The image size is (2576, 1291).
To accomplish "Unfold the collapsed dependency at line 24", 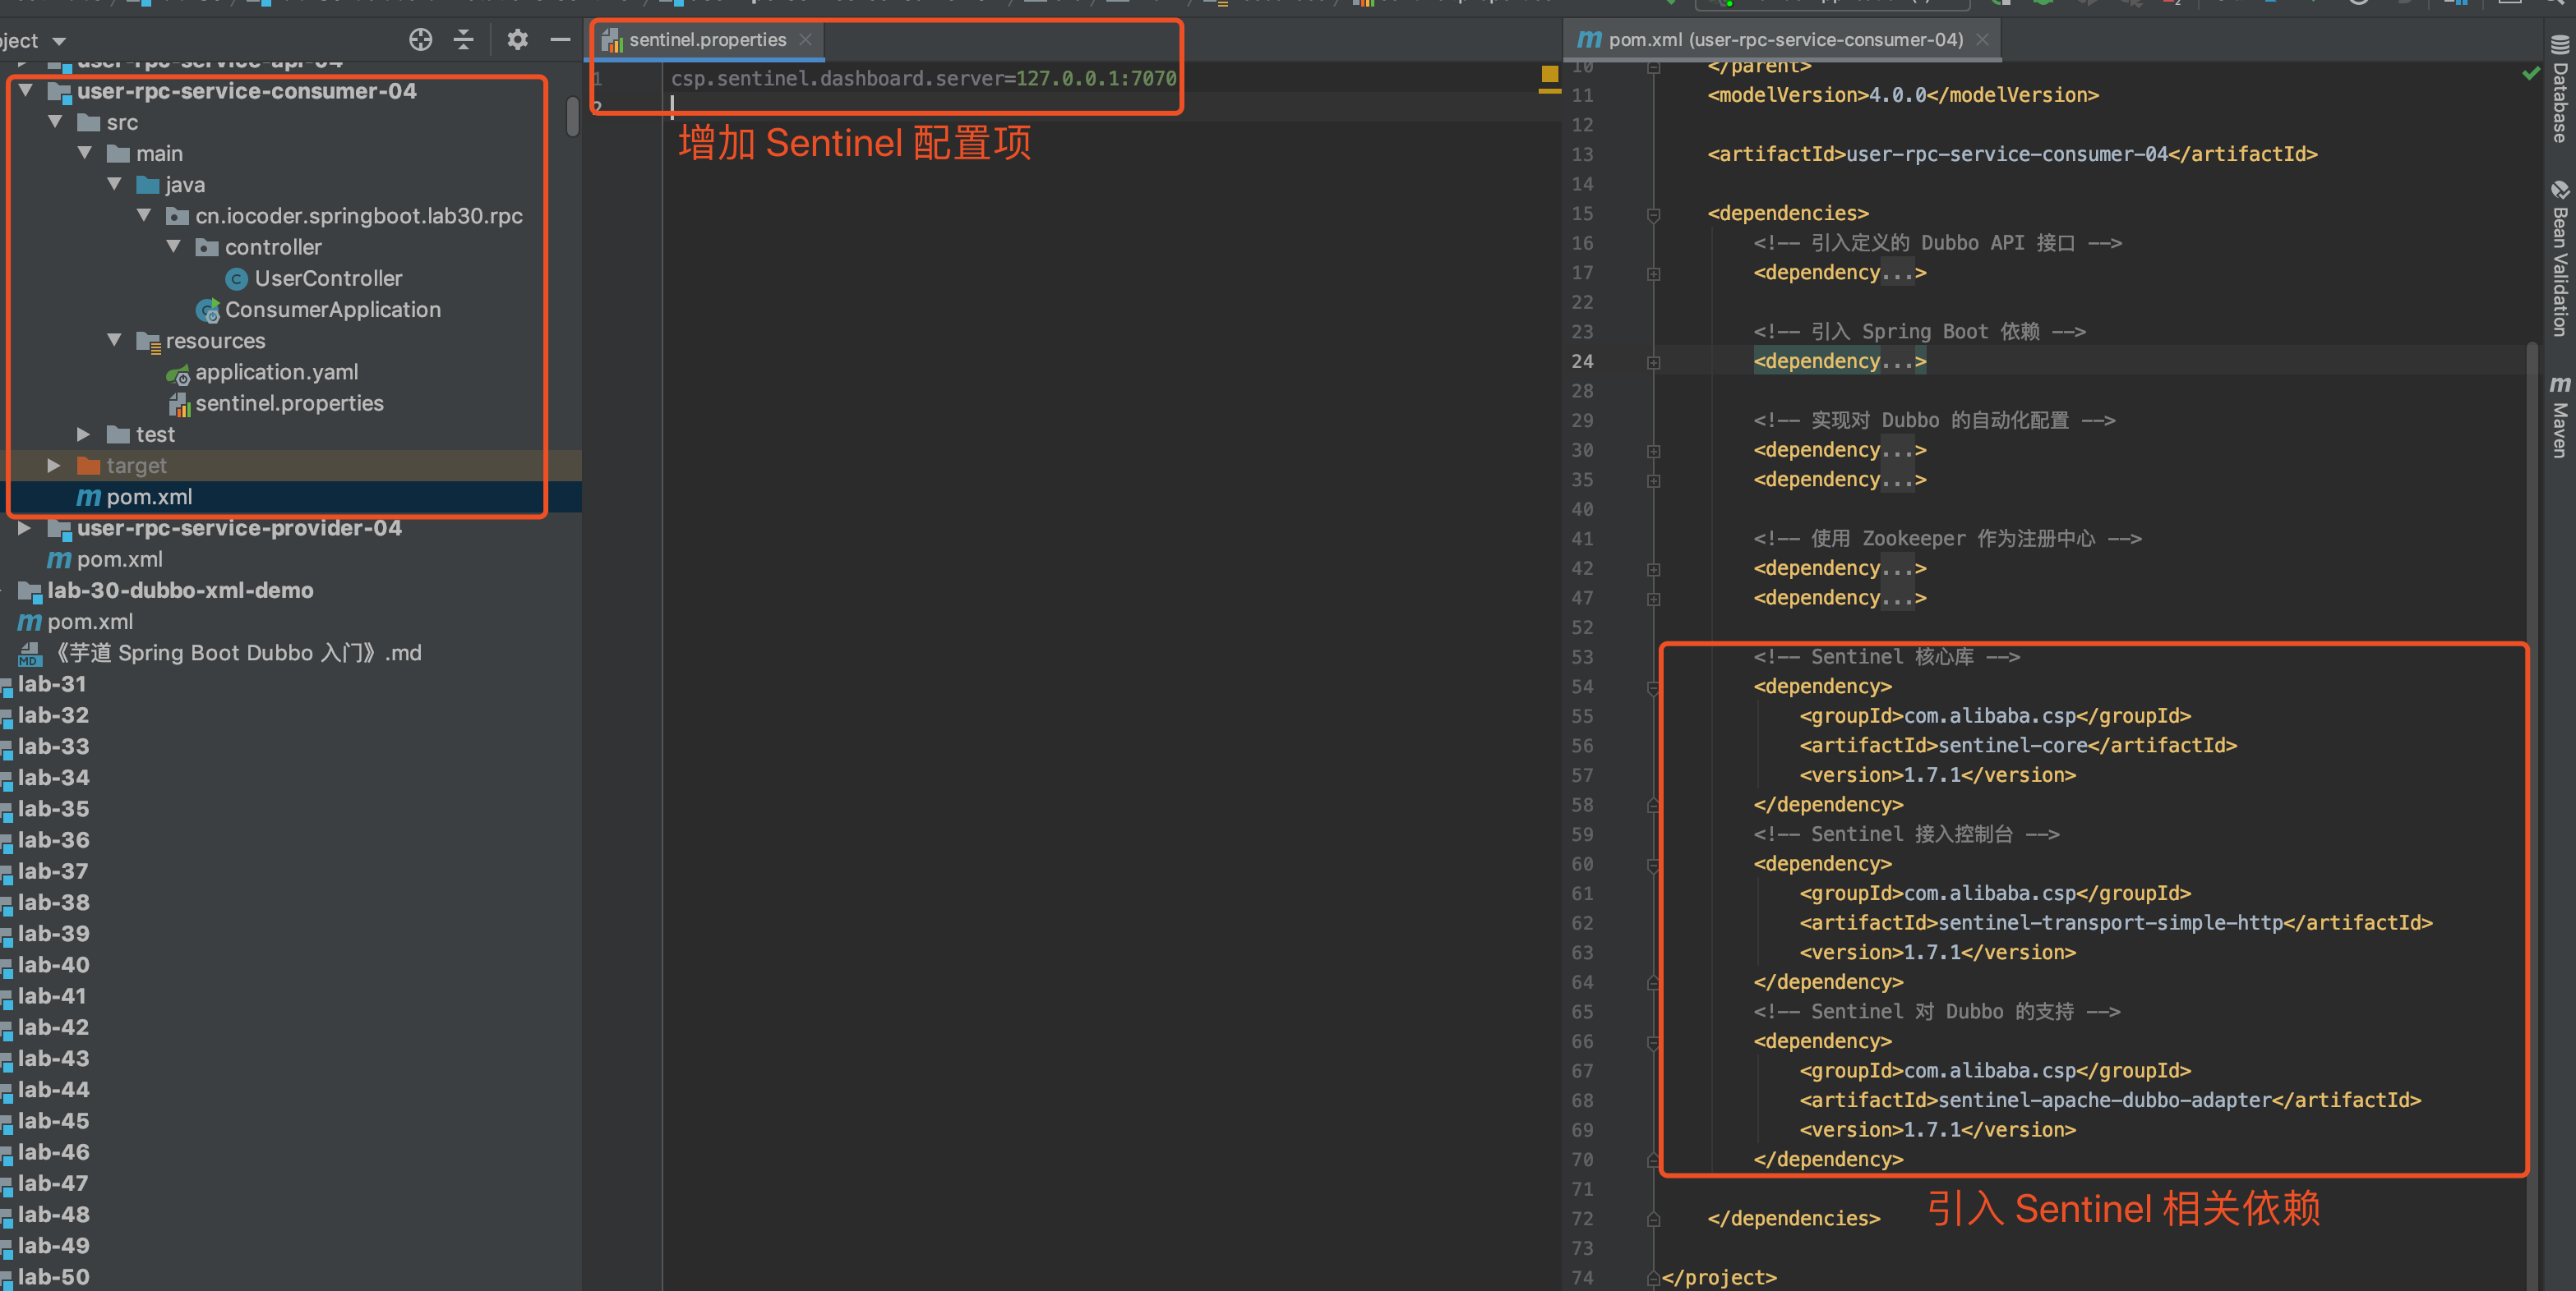I will (1653, 363).
